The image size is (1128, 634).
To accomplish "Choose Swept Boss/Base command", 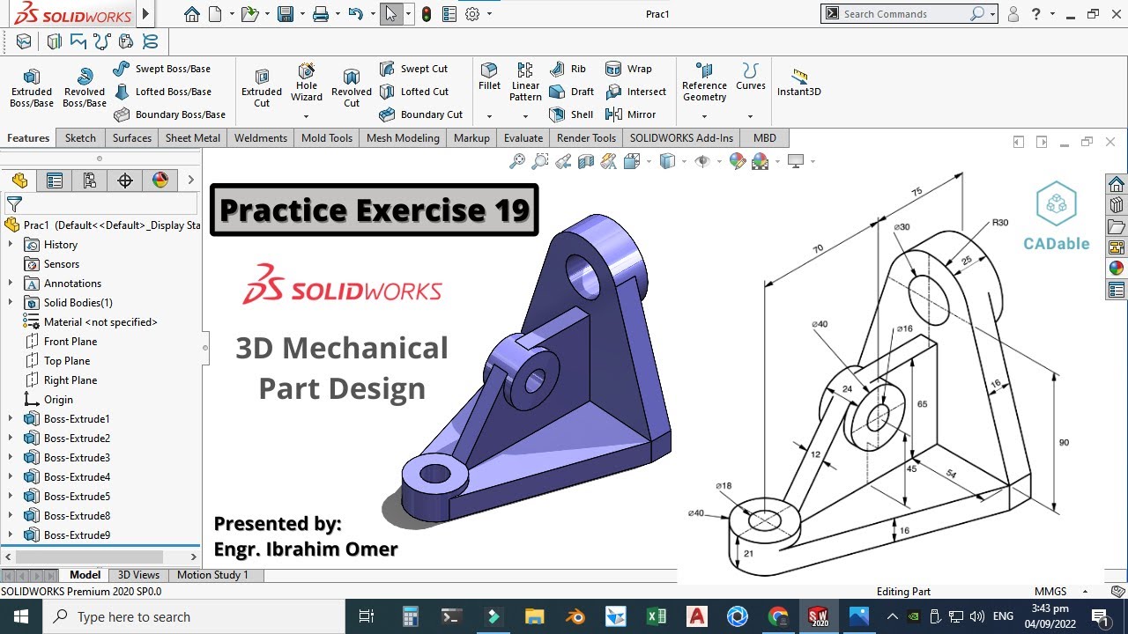I will (x=162, y=69).
